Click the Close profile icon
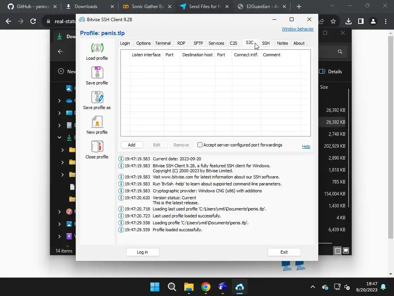The height and width of the screenshot is (296, 394). [x=97, y=146]
